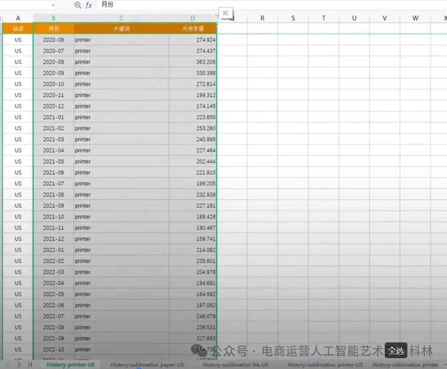Image resolution: width=447 pixels, height=369 pixels.
Task: Select the cell containing 2020-06
Action: pyautogui.click(x=53, y=39)
